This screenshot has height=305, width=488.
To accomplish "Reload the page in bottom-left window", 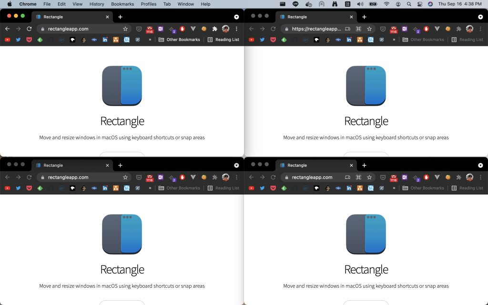I will click(29, 177).
